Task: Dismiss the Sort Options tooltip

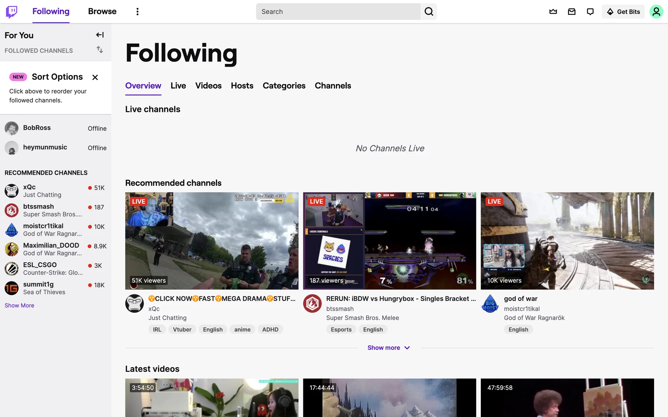Action: [95, 77]
